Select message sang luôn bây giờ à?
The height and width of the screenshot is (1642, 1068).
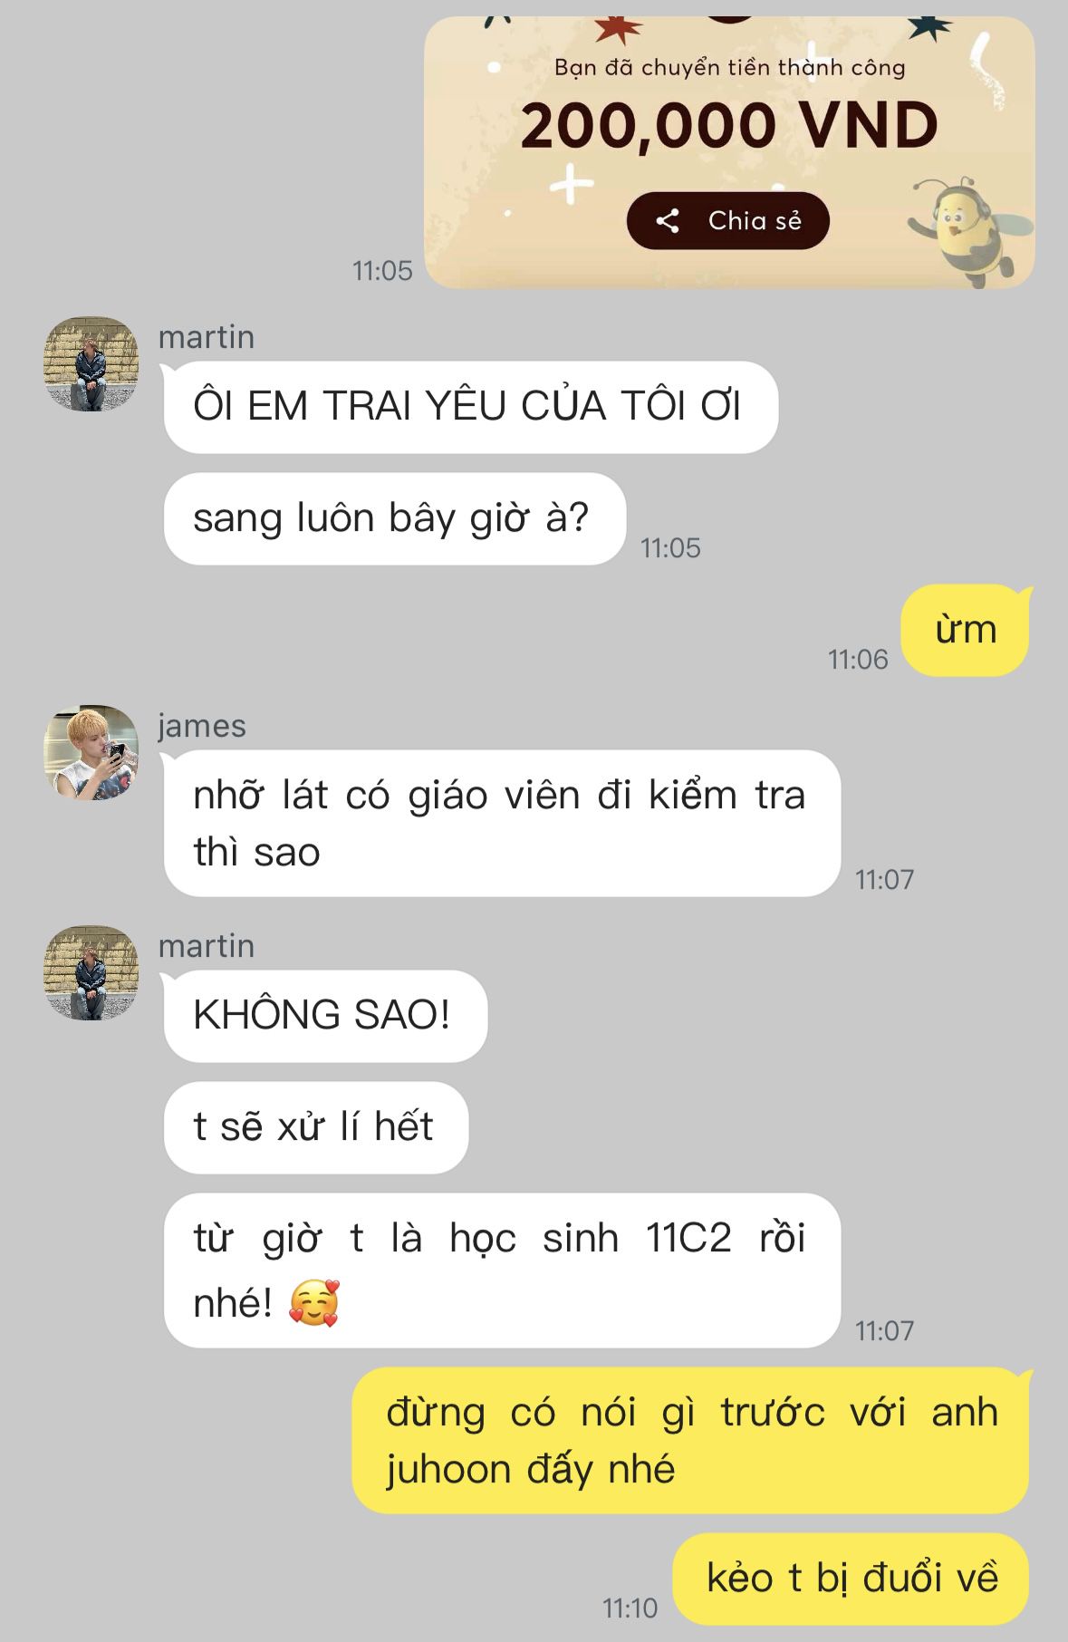point(394,518)
